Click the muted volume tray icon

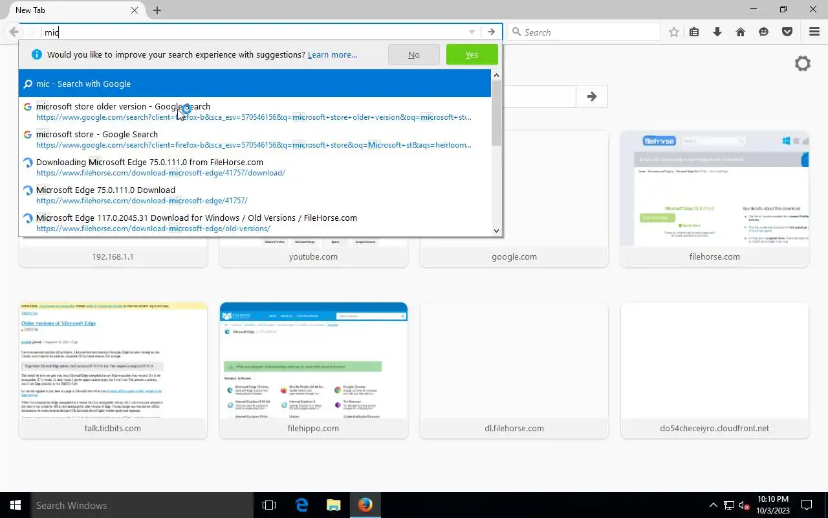(x=745, y=505)
